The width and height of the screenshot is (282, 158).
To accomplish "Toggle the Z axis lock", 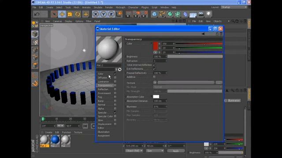I will pos(111,14).
